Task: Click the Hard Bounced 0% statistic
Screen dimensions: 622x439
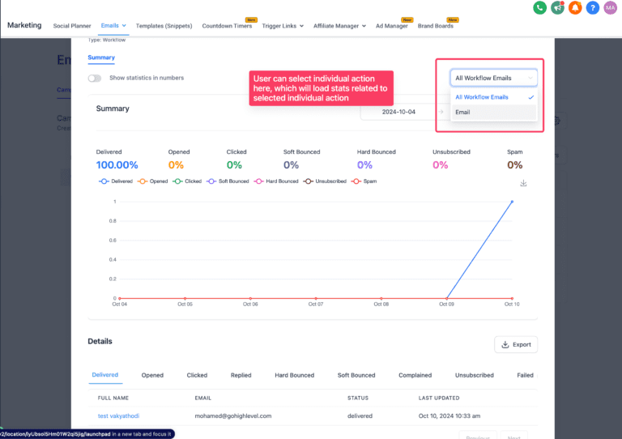Action: tap(364, 165)
